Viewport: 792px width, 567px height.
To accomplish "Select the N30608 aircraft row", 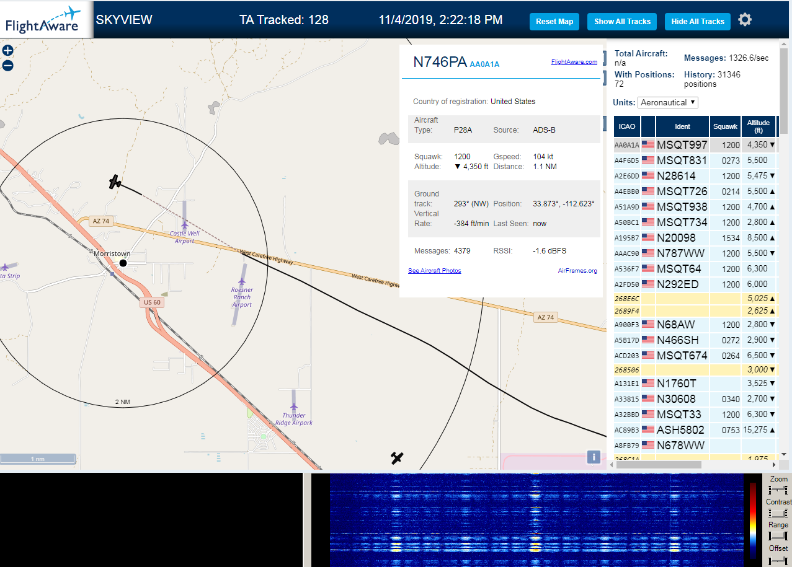I will pyautogui.click(x=695, y=399).
